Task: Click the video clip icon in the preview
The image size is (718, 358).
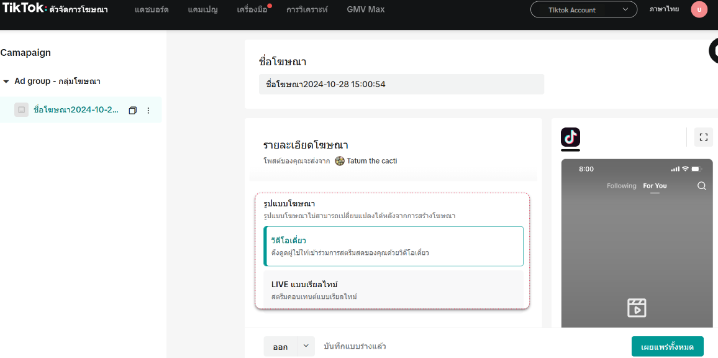Action: [x=637, y=308]
